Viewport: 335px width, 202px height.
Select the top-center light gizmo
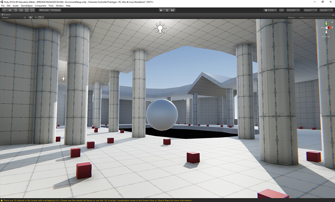[x=160, y=27]
